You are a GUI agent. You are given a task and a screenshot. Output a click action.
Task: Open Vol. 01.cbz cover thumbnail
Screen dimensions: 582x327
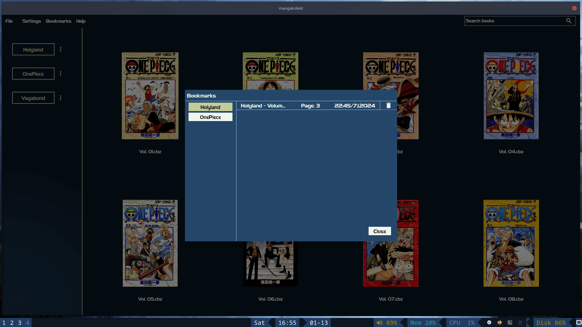[x=150, y=96]
